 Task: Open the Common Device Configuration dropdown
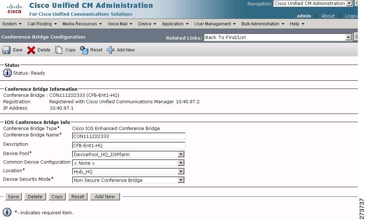(181, 163)
